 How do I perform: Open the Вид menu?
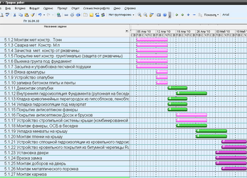[x=8, y=8]
